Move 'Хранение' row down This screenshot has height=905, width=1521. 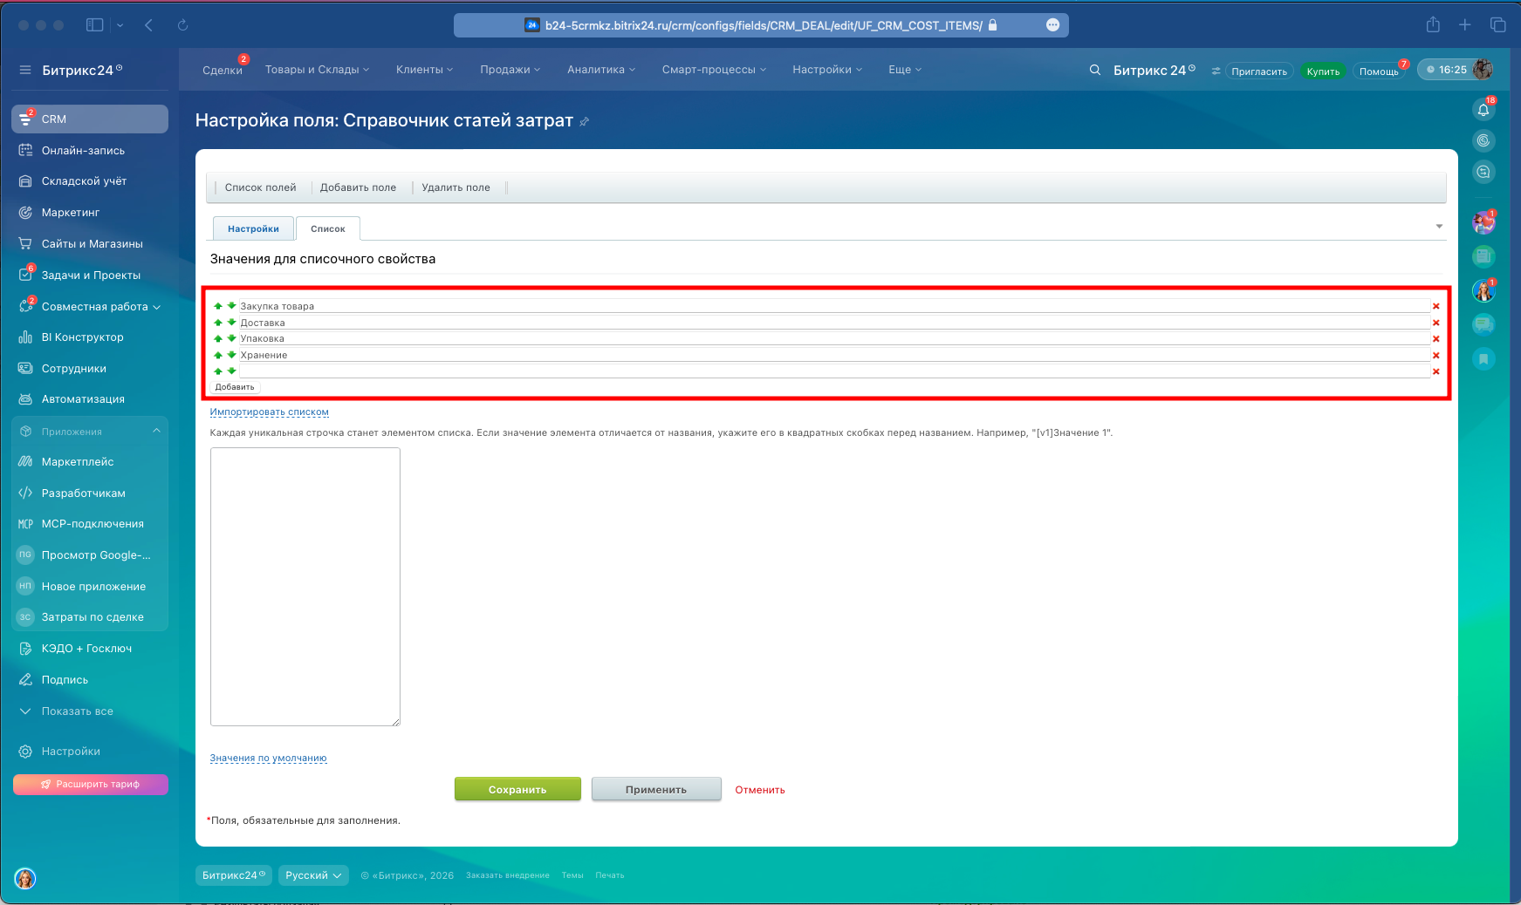232,355
